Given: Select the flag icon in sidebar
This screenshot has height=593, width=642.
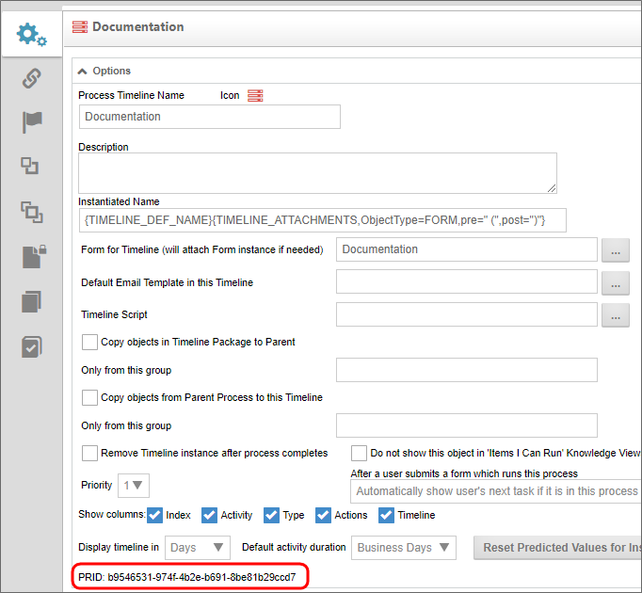Looking at the screenshot, I should pyautogui.click(x=31, y=122).
